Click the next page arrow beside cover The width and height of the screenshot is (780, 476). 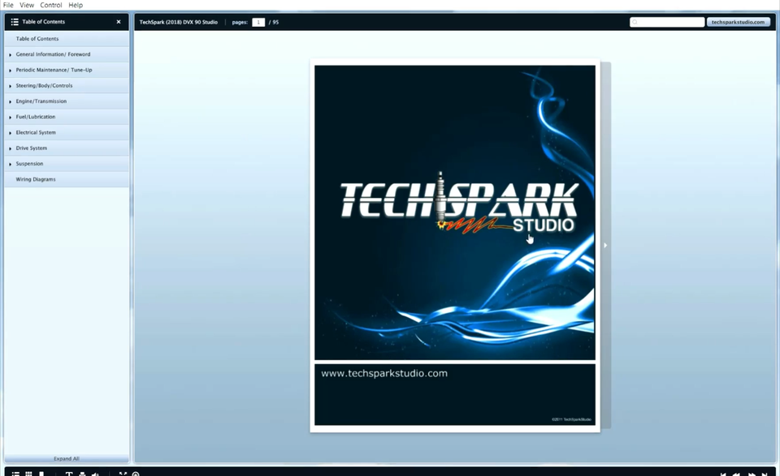(605, 245)
